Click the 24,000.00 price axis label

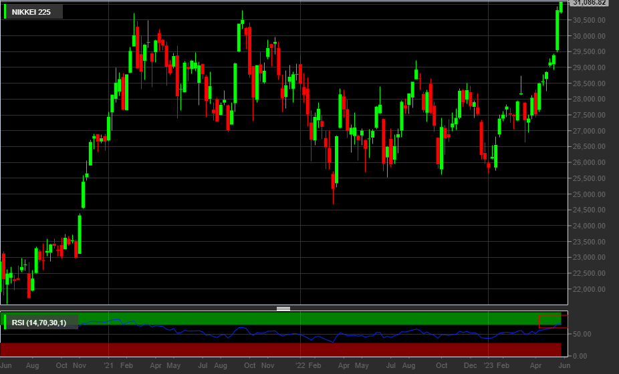pyautogui.click(x=589, y=226)
